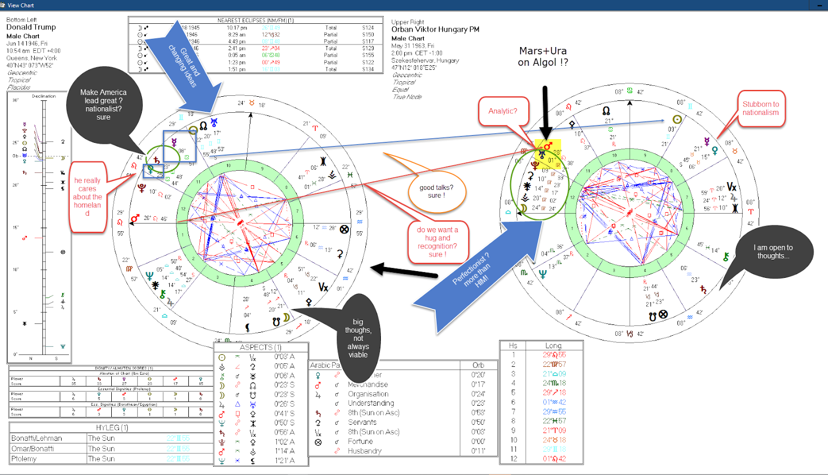Select the Bonatti/Lehman Hyleg row
The height and width of the screenshot is (475, 828).
coord(111,438)
